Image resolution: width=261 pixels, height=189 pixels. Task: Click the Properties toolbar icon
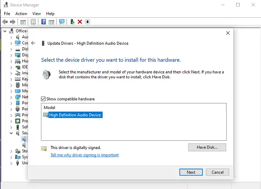(33, 22)
